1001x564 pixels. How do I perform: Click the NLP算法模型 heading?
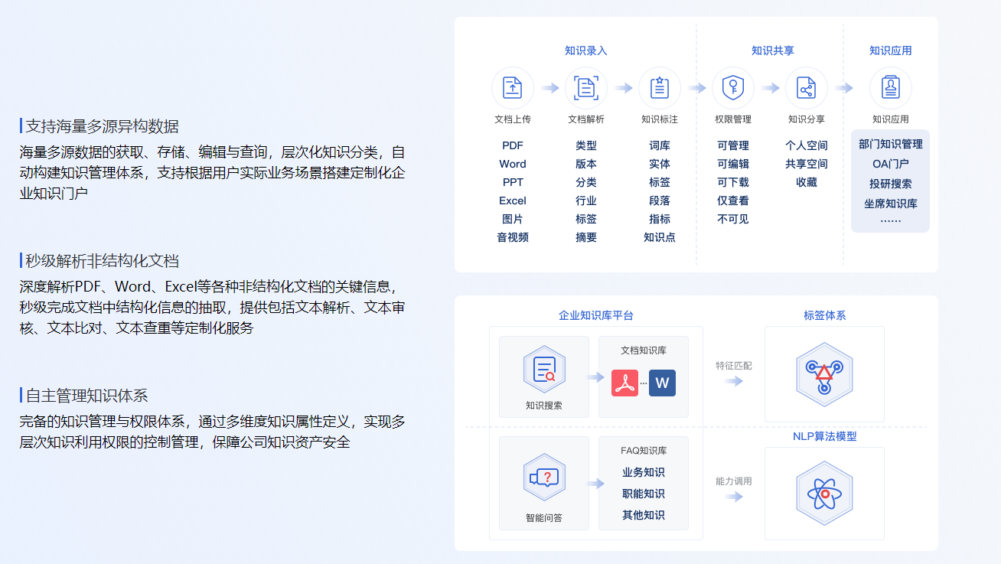[825, 436]
